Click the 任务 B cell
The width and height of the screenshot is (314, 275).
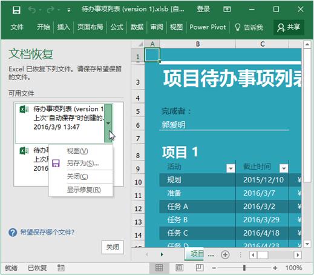tap(197, 220)
